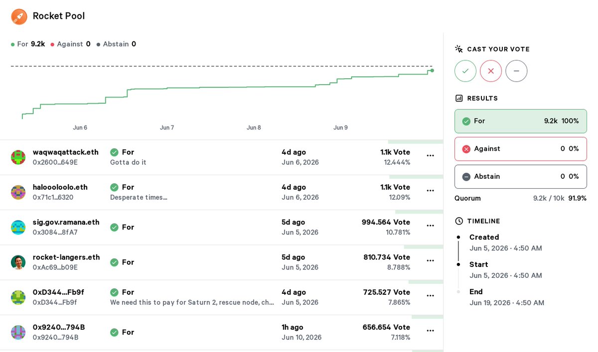
Task: Select the Against result row showing 0%
Action: (x=521, y=149)
